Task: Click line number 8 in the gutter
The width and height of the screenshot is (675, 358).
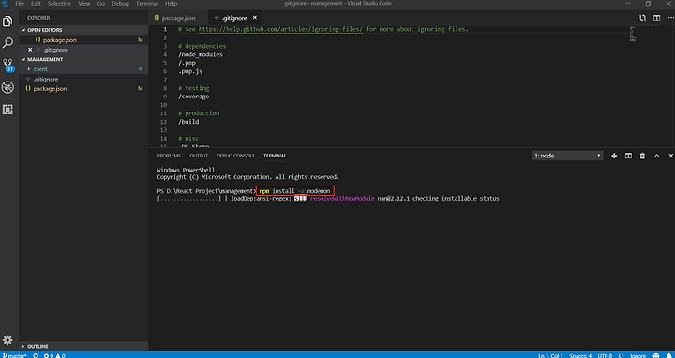Action: point(165,88)
